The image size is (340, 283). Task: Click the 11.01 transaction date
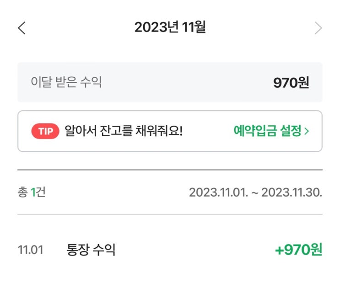(x=30, y=250)
